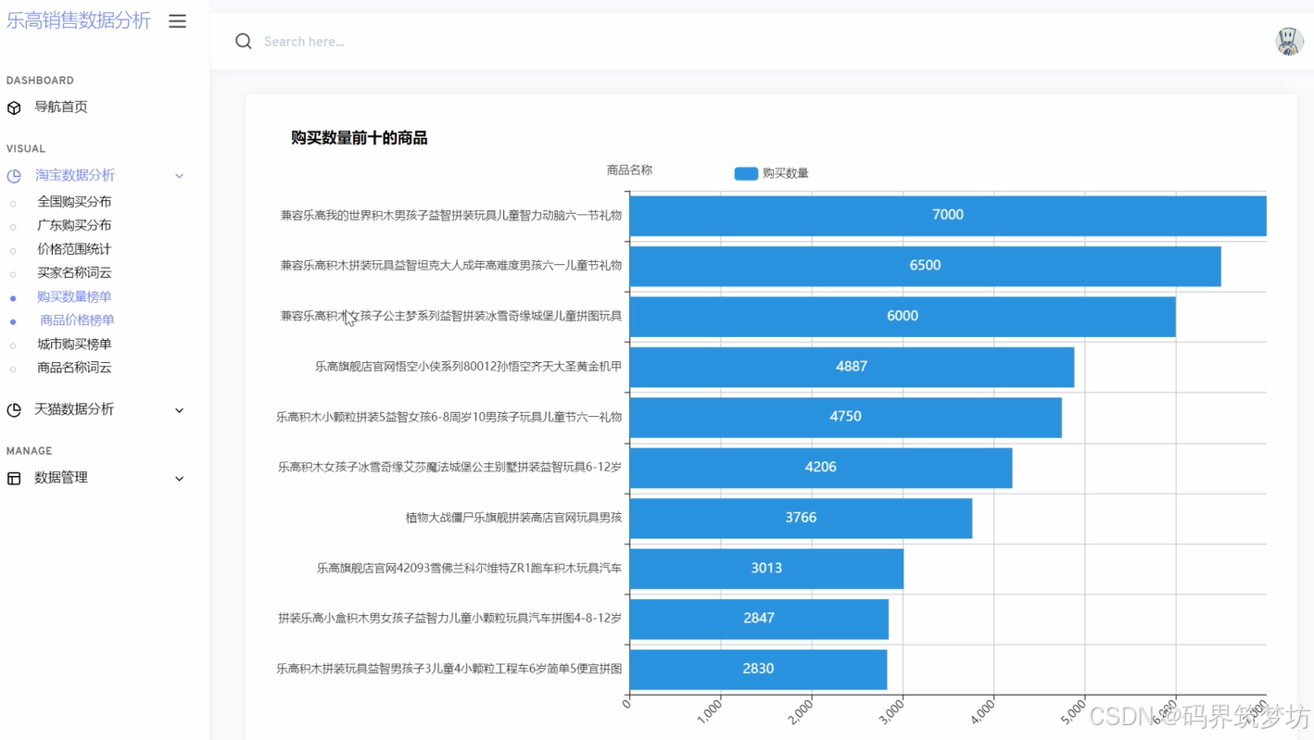Open 商品名称词云 page
Viewport: 1314px width, 740px height.
[74, 368]
